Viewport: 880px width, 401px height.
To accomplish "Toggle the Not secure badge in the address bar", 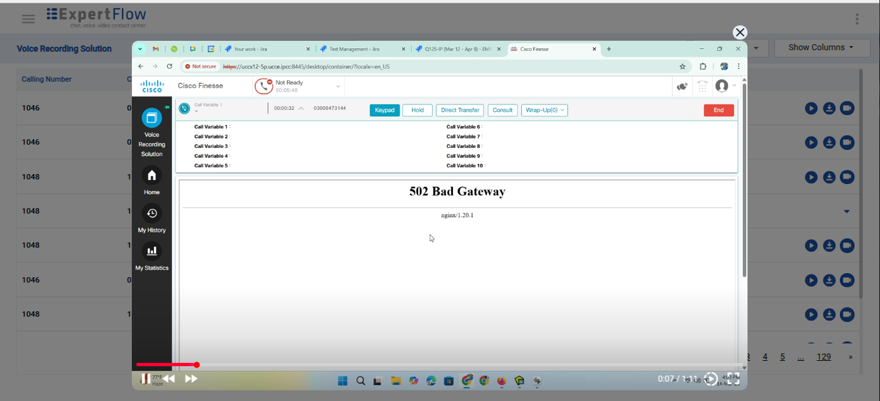I will coord(200,66).
